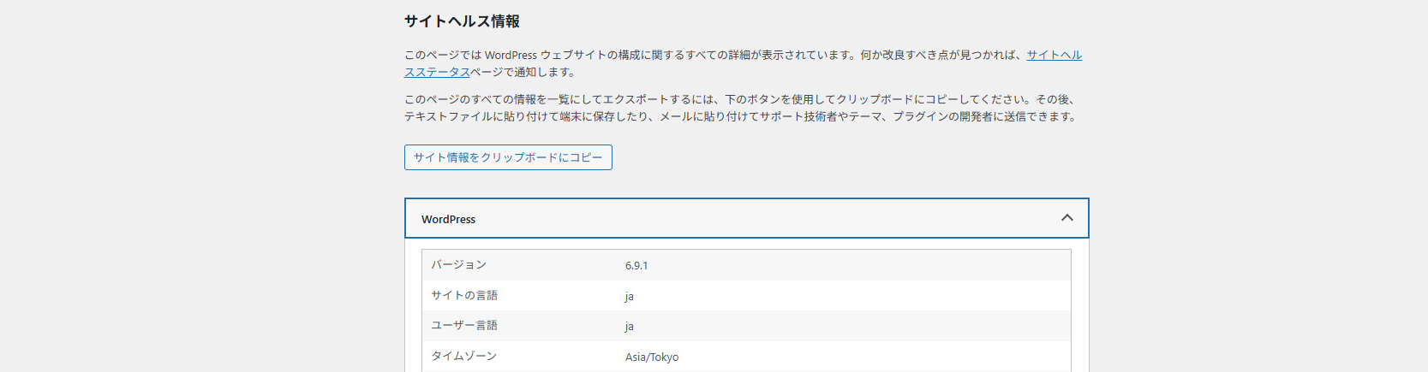1428x372 pixels.
Task: Click the WordPress accordion header bar
Action: tap(745, 219)
